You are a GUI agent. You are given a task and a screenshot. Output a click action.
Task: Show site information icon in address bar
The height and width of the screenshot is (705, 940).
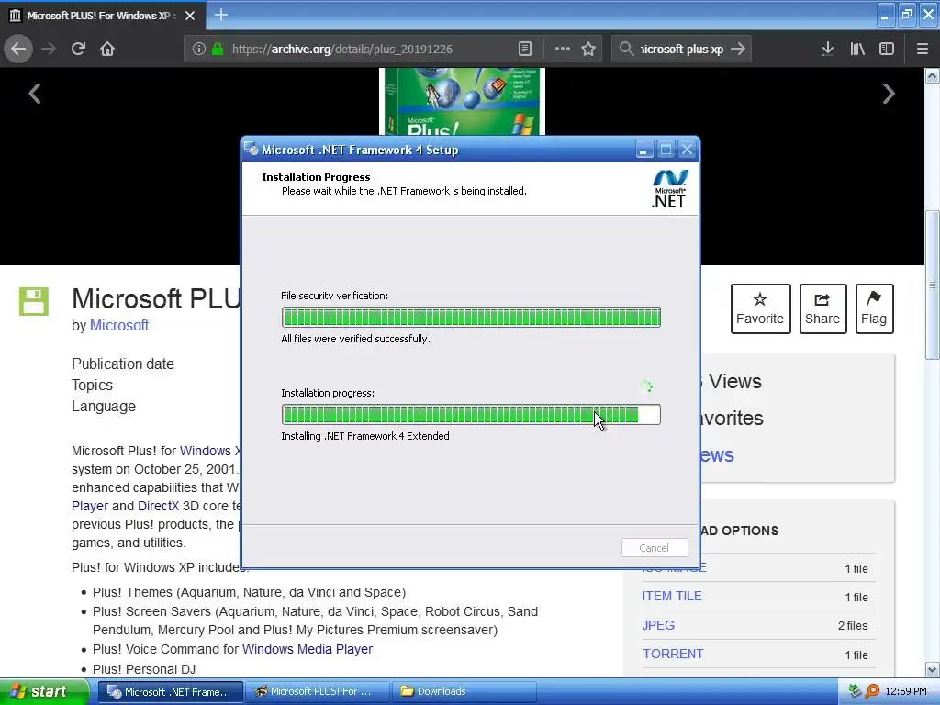[x=199, y=49]
